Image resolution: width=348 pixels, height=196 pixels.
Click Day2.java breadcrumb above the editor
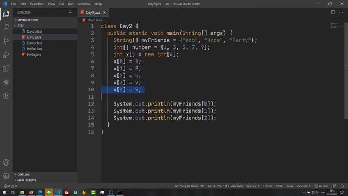click(x=94, y=20)
